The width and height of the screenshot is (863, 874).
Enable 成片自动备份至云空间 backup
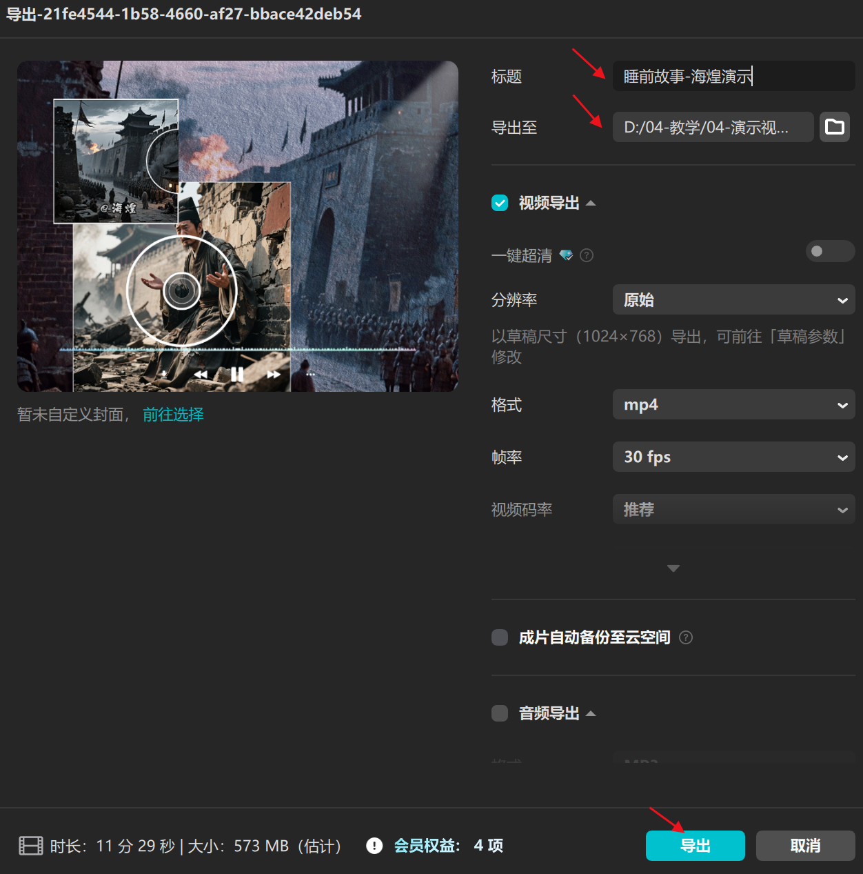tap(500, 637)
